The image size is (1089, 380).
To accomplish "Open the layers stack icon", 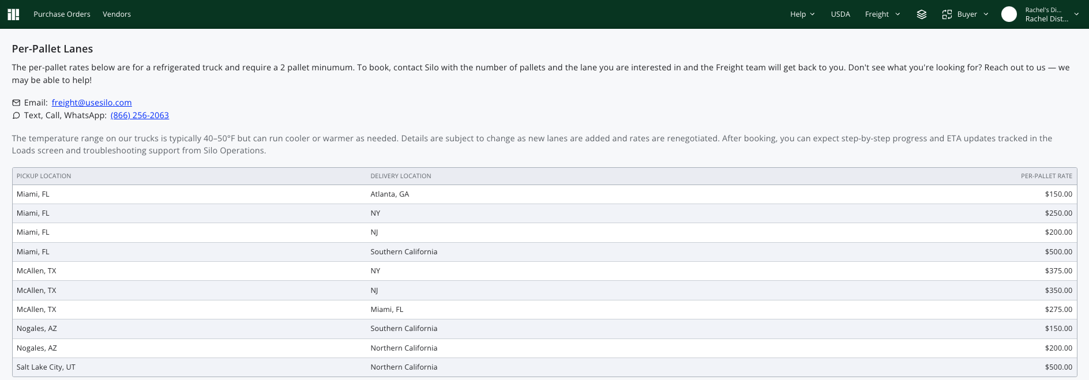I will [x=922, y=14].
